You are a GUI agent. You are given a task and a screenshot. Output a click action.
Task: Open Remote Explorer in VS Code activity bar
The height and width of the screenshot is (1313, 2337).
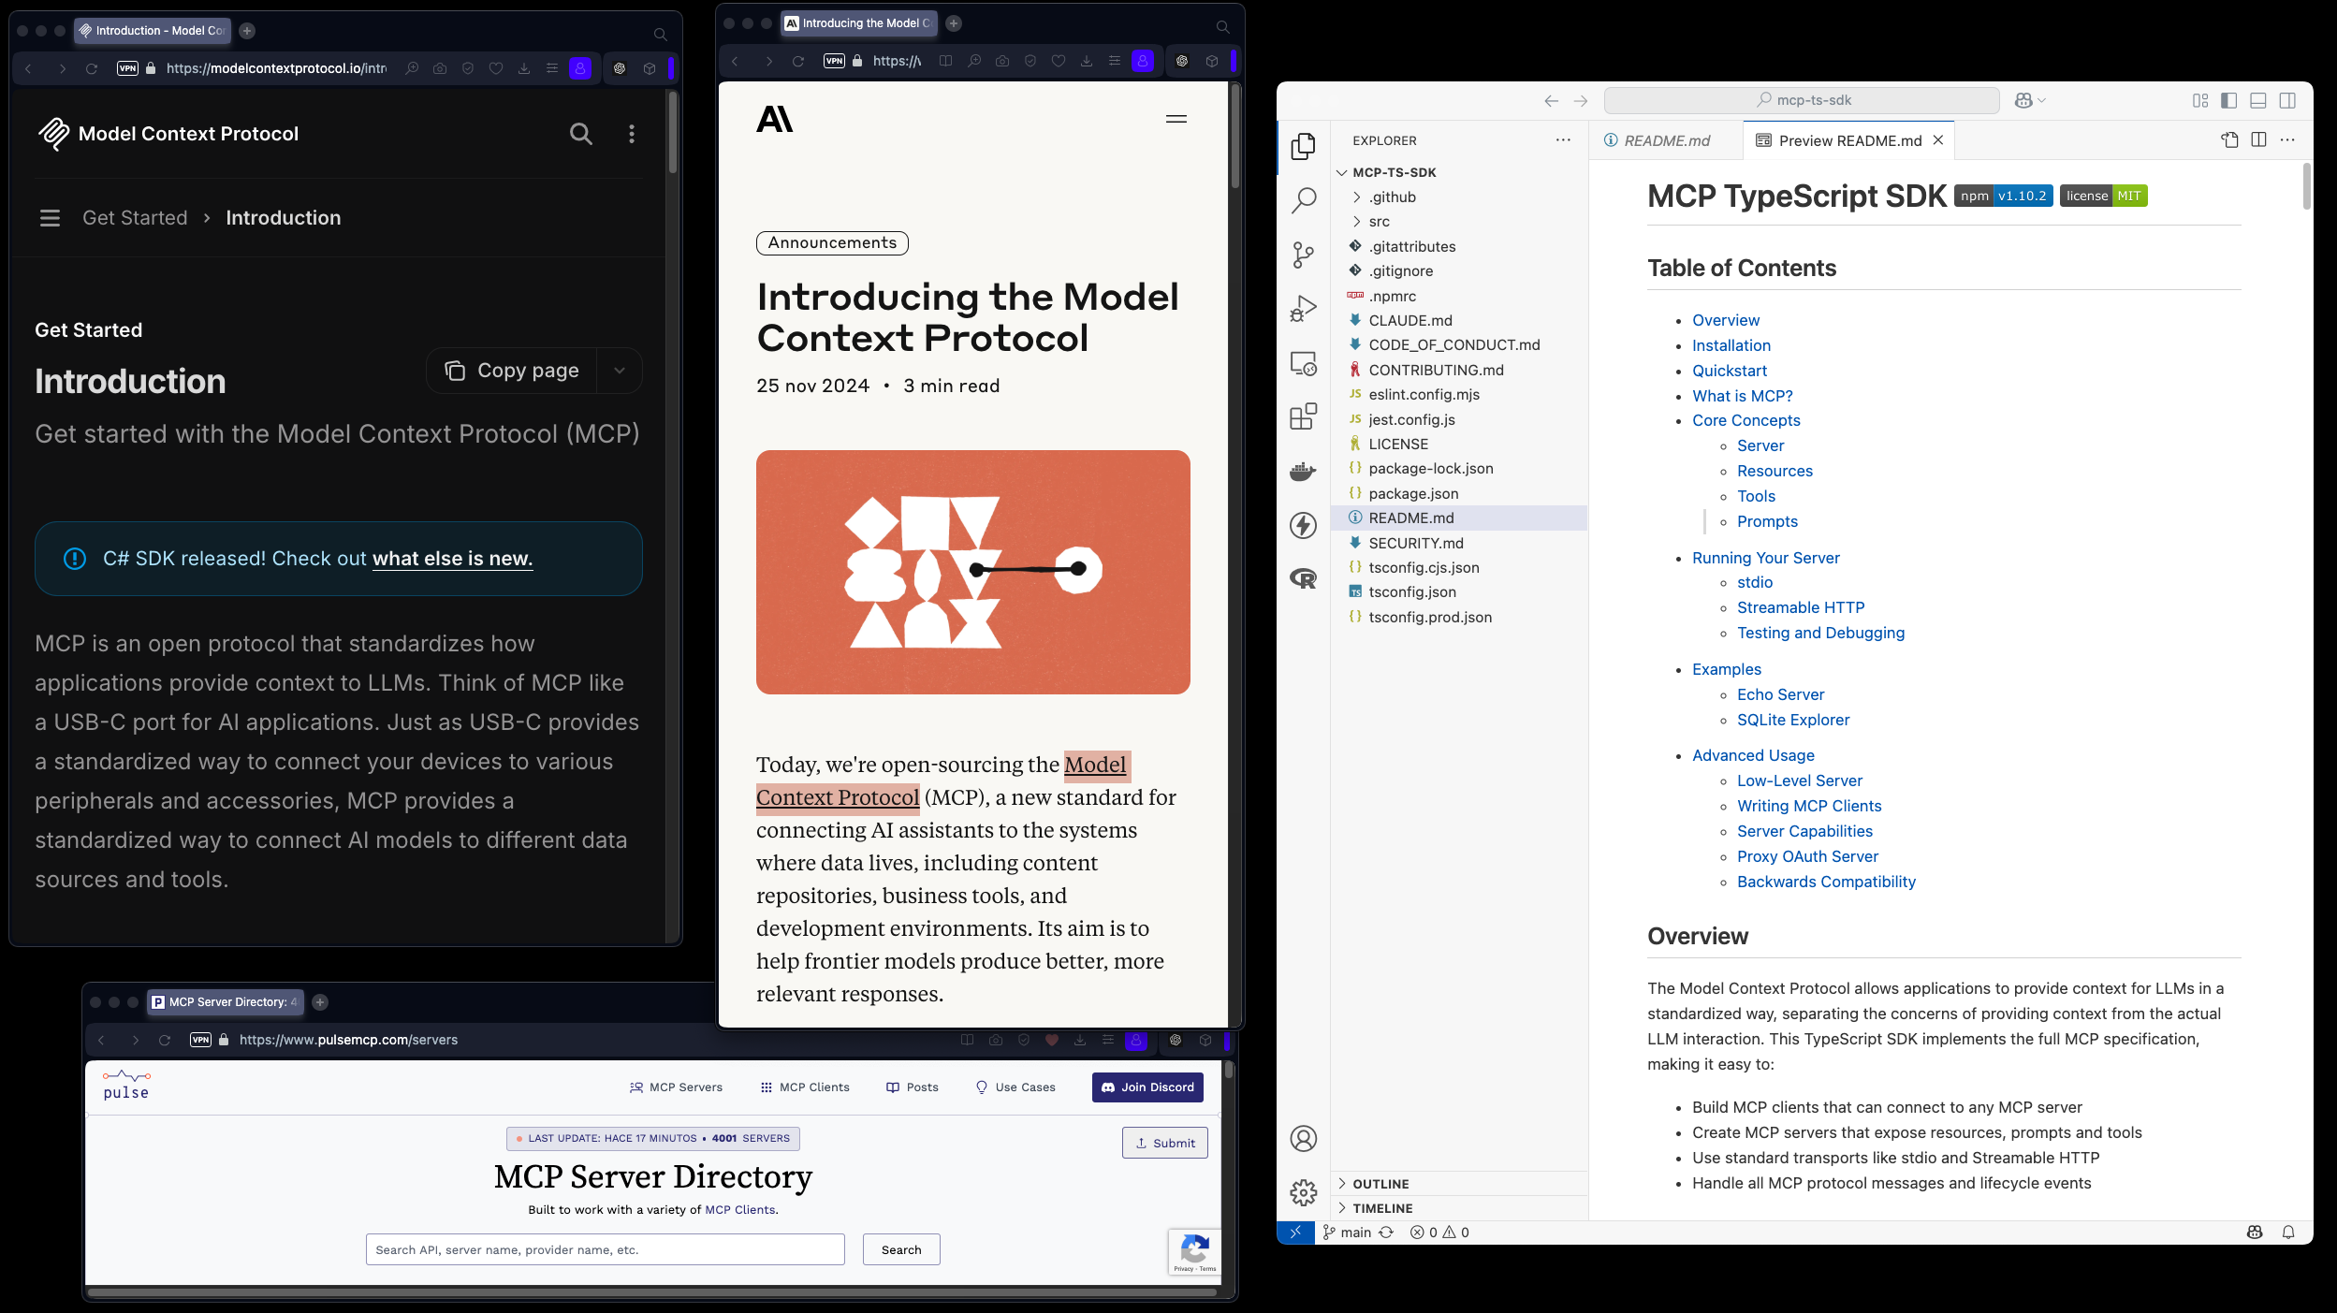[x=1303, y=363]
